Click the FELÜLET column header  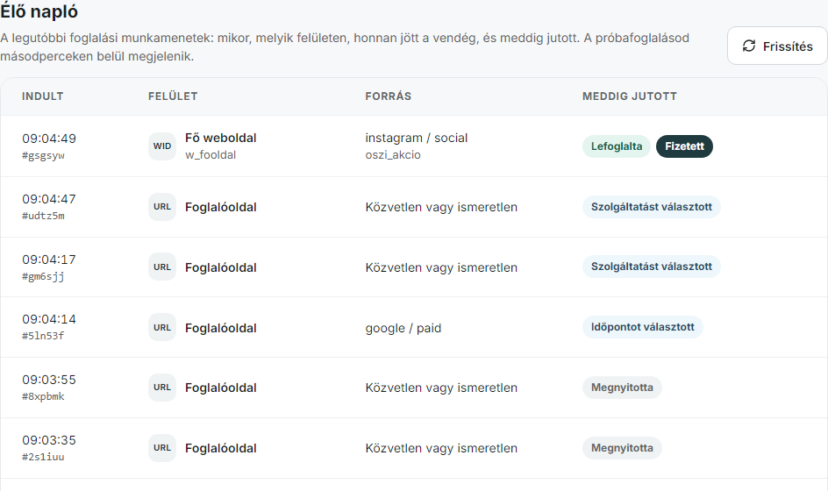coord(173,96)
